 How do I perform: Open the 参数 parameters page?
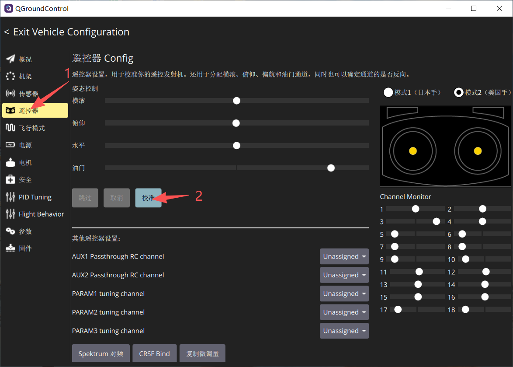[x=35, y=231]
